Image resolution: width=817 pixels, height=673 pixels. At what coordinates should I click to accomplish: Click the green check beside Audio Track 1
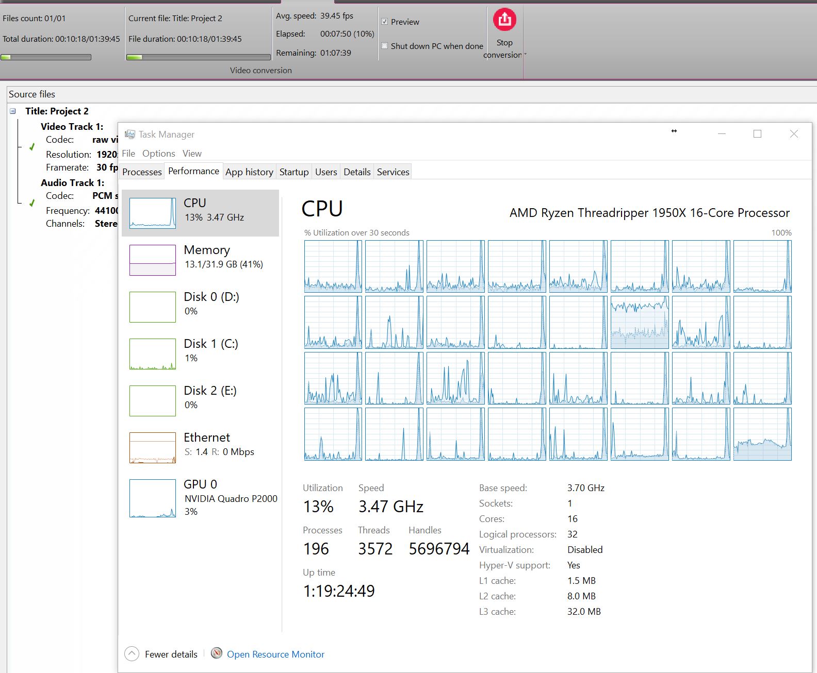[32, 203]
